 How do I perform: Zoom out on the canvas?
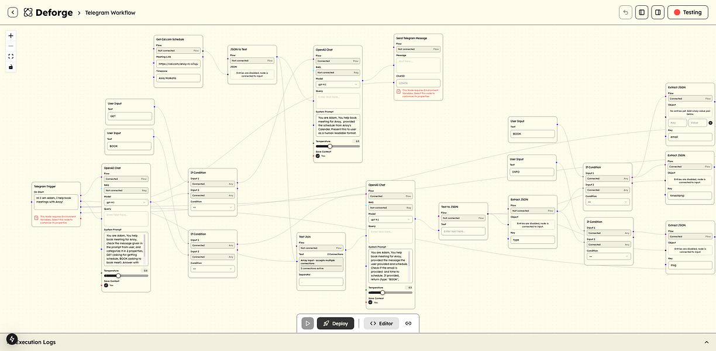(11, 46)
